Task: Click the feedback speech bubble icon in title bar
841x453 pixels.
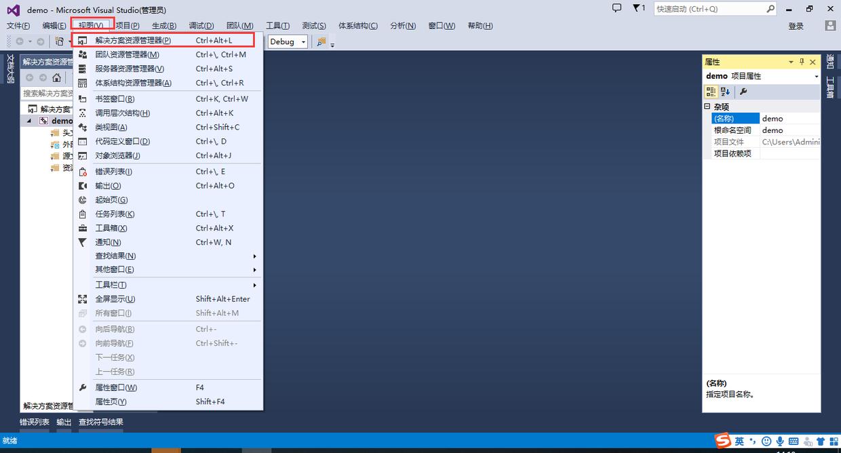Action: [x=616, y=8]
